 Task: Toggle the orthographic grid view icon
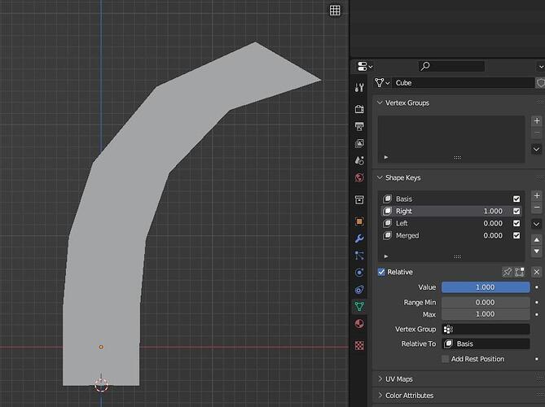pyautogui.click(x=335, y=11)
